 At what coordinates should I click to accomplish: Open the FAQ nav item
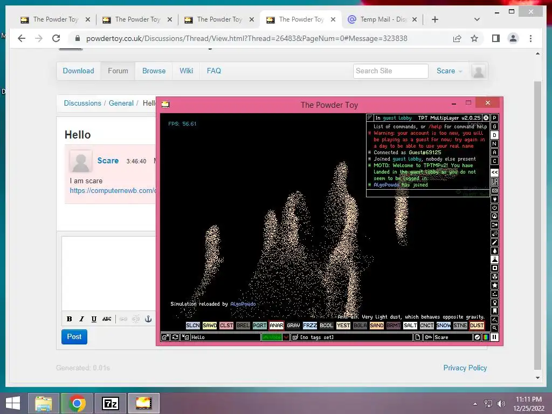point(213,71)
